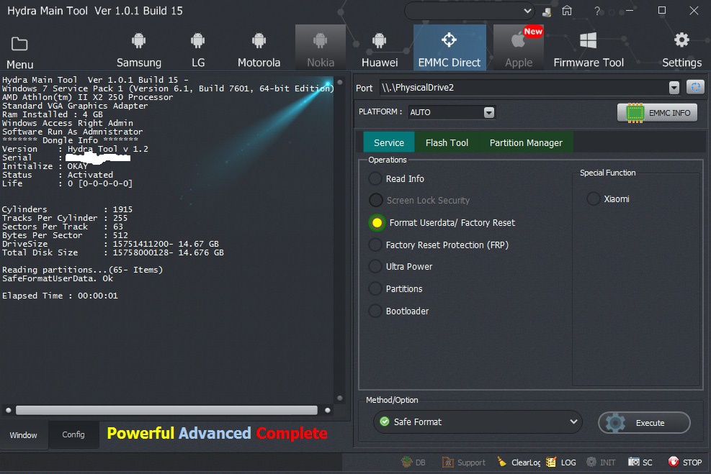Image resolution: width=711 pixels, height=474 pixels.
Task: Select the Nokia android icon
Action: 320,41
